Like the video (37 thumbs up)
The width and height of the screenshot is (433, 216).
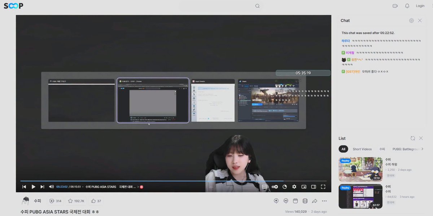[96, 201]
